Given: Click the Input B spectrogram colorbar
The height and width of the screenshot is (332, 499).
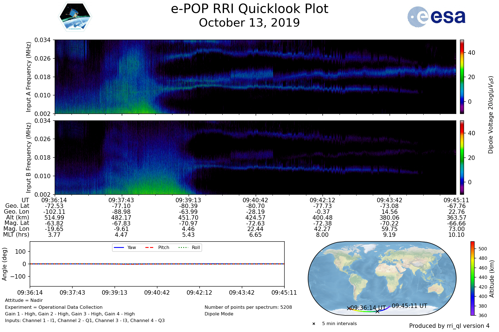Looking at the screenshot, I should coord(462,157).
